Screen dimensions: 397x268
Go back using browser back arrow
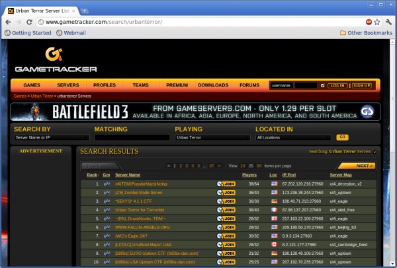tap(8, 22)
